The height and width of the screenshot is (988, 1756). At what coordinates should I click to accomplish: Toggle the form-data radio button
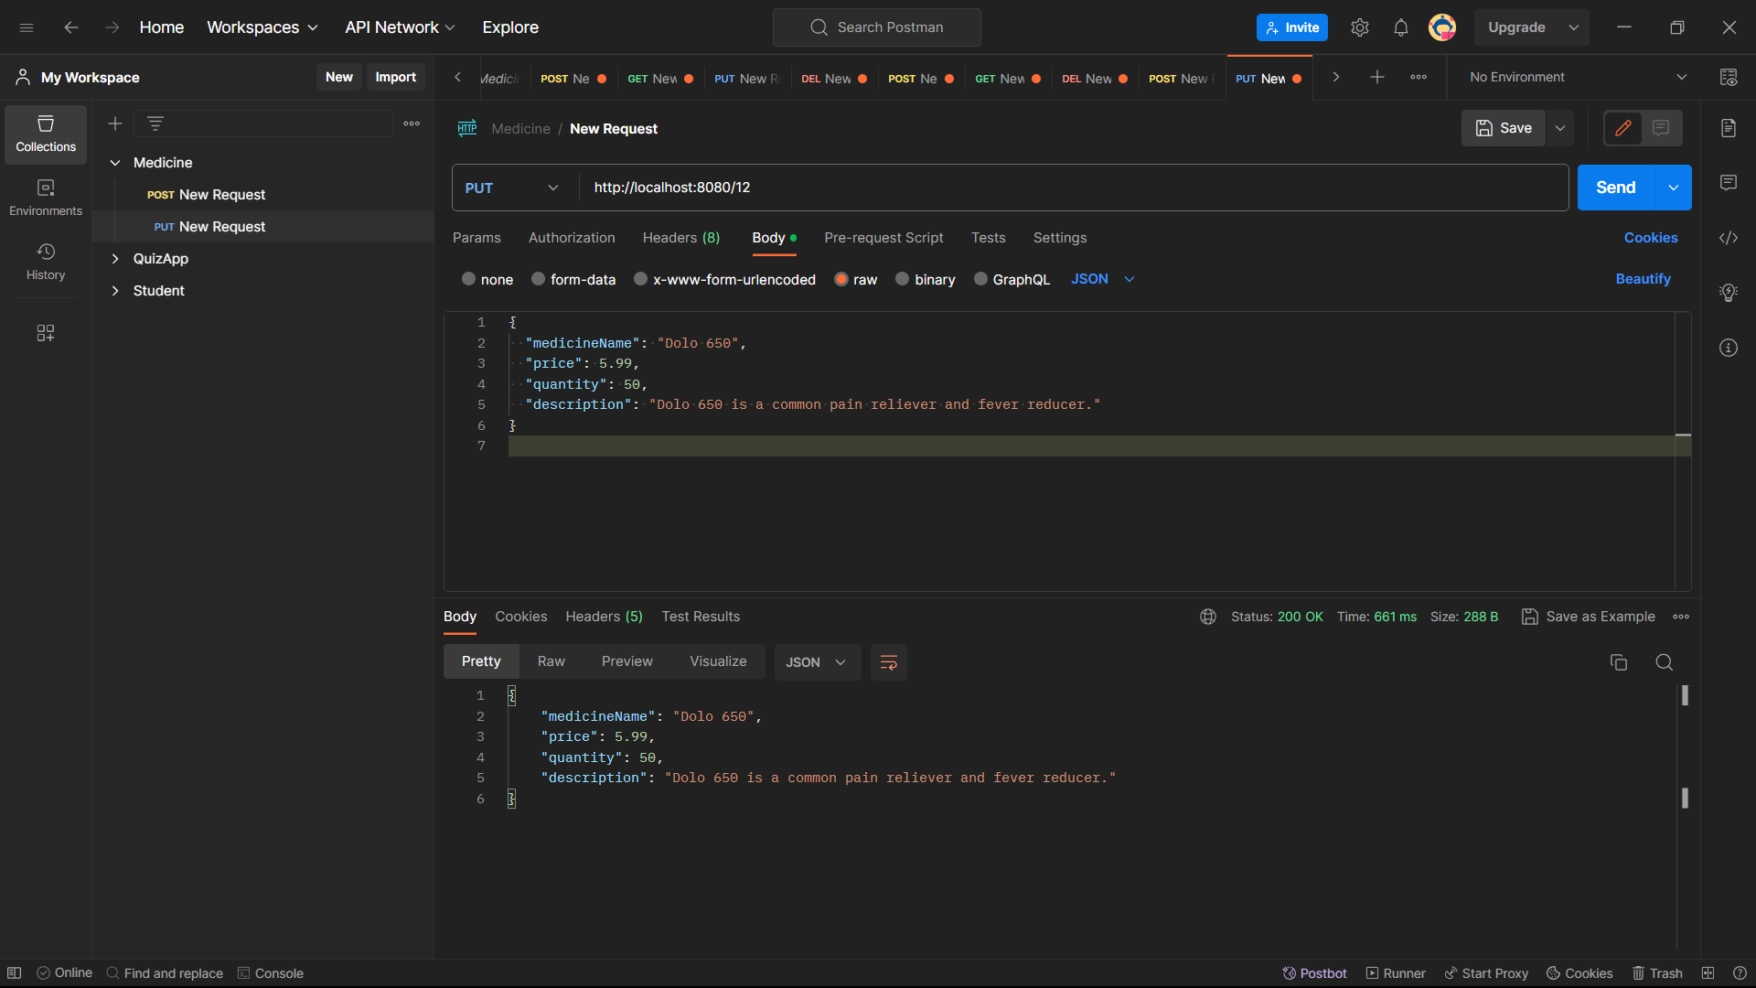click(538, 279)
